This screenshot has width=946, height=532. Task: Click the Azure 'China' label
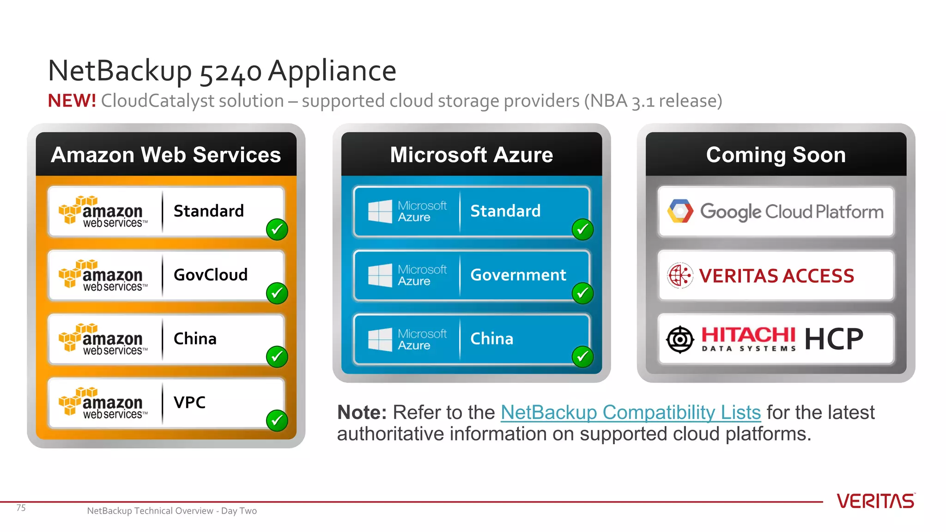491,339
